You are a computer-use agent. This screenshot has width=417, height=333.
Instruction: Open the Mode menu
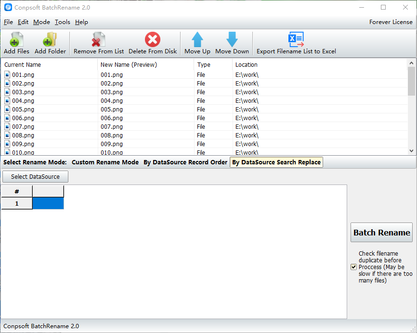[x=41, y=22]
